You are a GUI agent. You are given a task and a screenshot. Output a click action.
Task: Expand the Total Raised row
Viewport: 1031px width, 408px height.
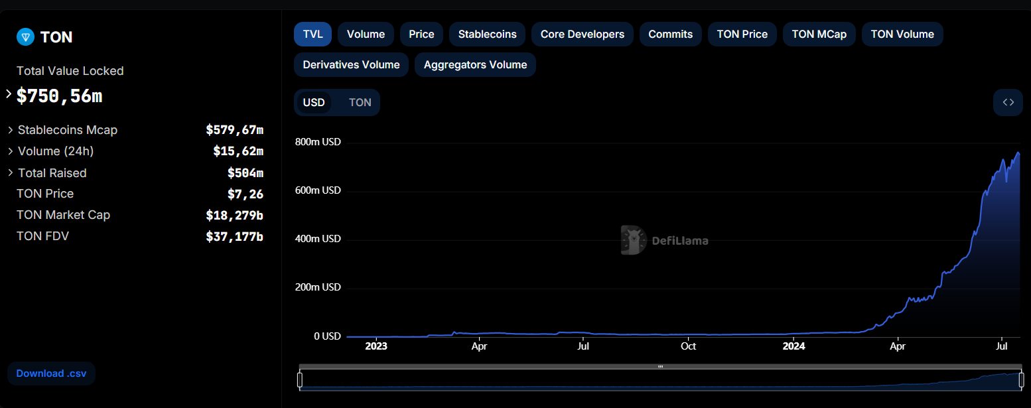(x=11, y=172)
